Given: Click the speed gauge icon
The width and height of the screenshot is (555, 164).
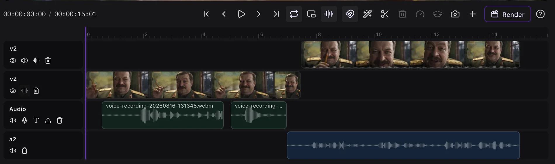Looking at the screenshot, I should (x=420, y=14).
